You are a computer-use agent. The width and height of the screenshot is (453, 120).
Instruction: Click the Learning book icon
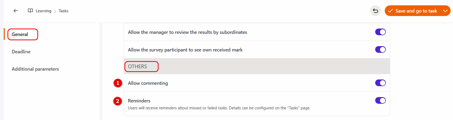[30, 11]
